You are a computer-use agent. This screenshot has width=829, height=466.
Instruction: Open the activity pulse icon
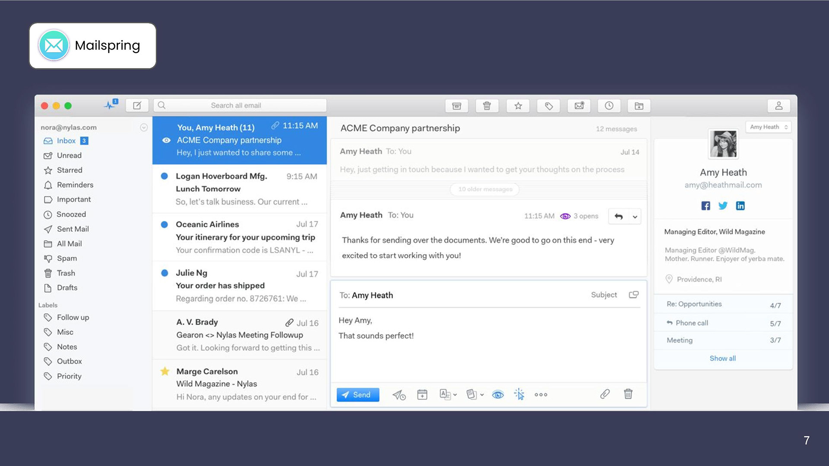click(111, 105)
